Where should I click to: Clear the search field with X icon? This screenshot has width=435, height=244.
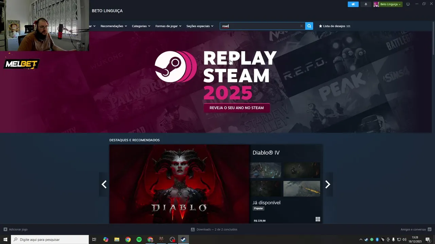pos(301,26)
